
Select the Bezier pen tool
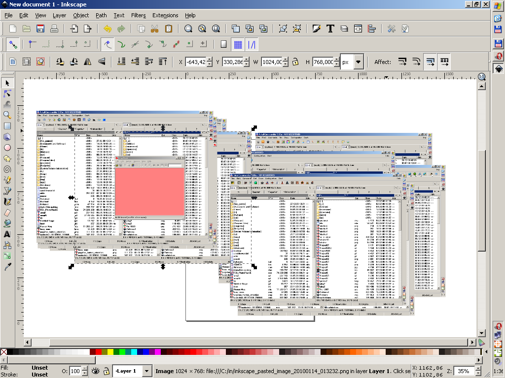(x=7, y=191)
